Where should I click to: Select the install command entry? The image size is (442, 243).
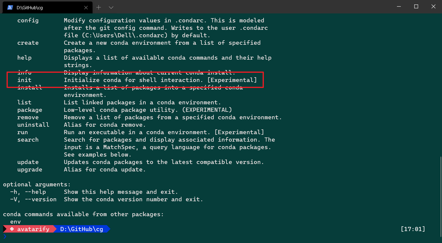[x=30, y=87]
